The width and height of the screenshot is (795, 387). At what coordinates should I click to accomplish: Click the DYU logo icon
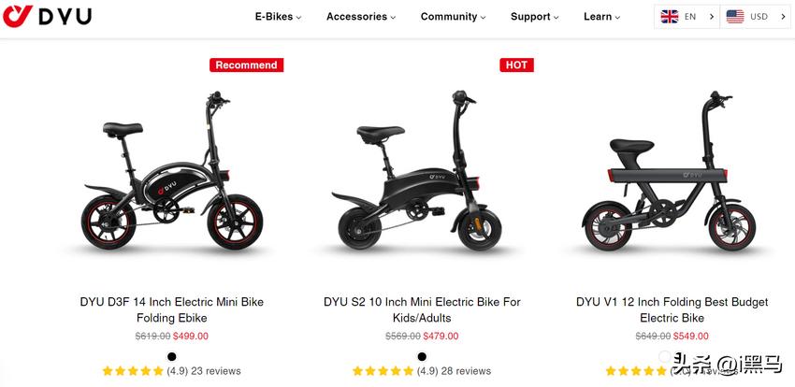18,16
